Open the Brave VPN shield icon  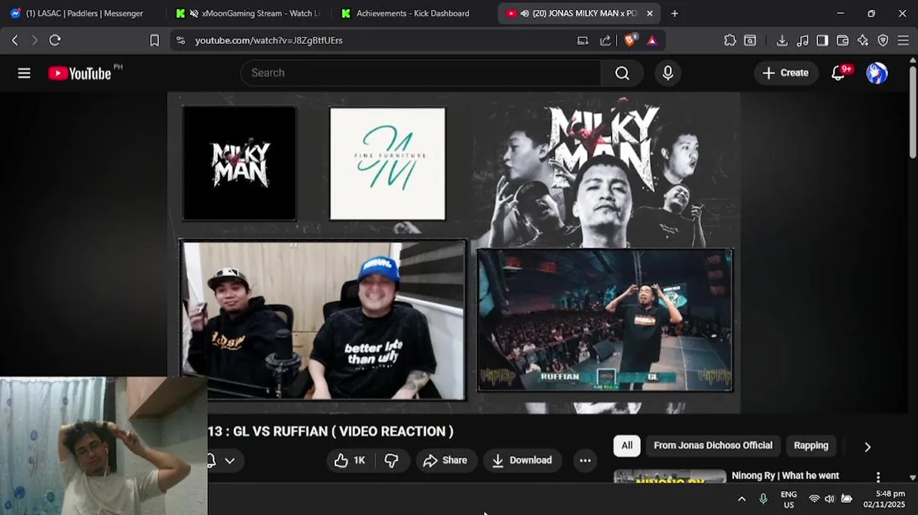[x=883, y=40]
